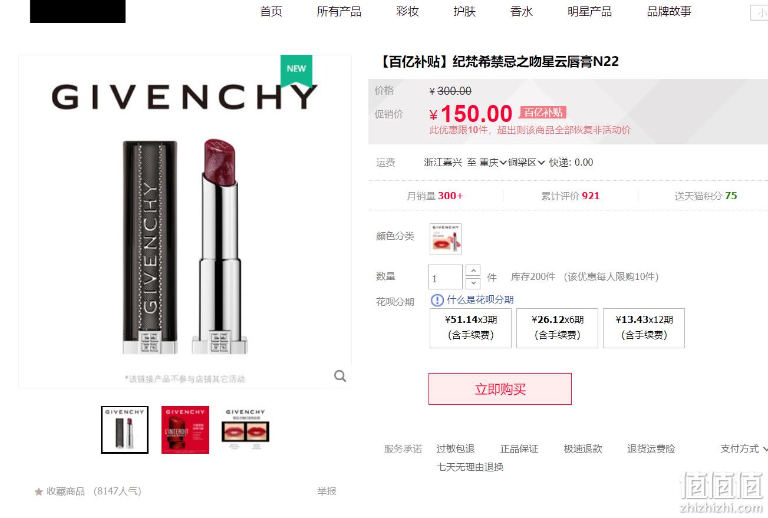Click the 花呗分期 info question icon

[437, 300]
